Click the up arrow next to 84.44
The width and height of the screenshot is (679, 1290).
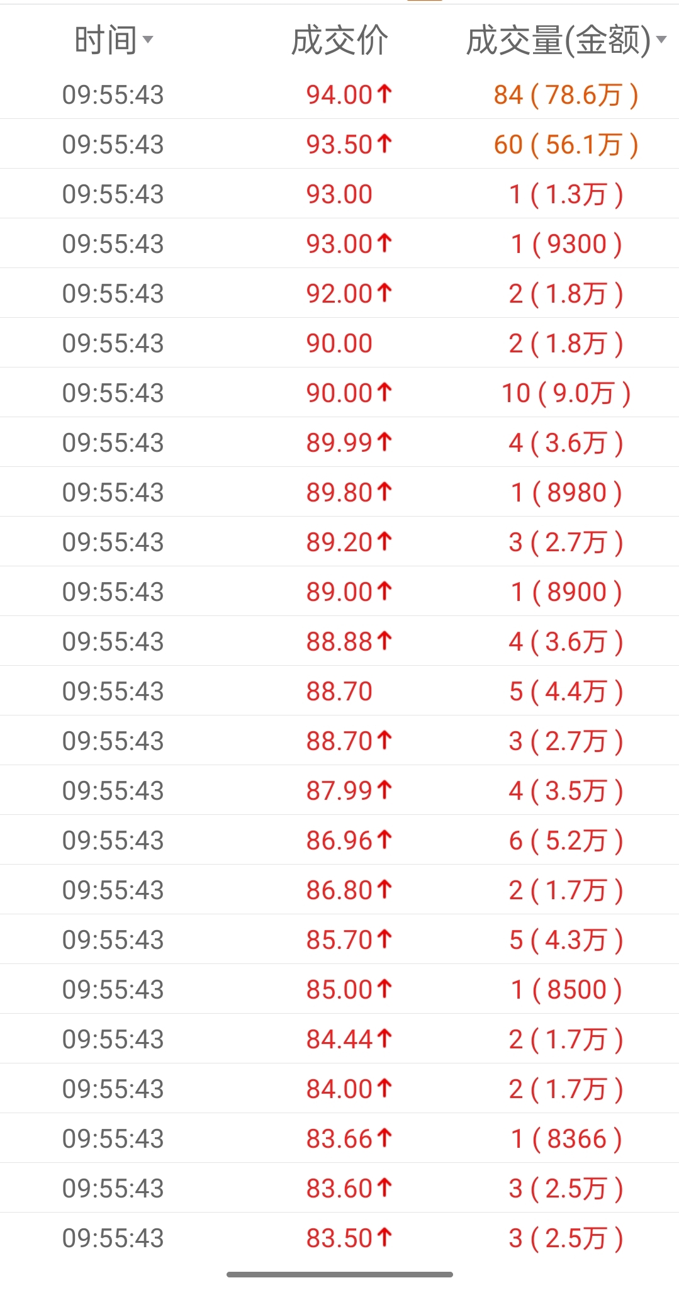coord(384,1038)
